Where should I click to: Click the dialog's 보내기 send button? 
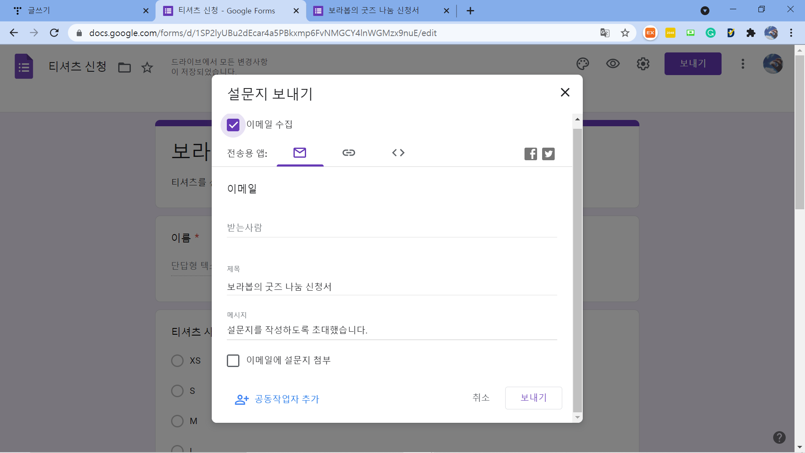[533, 398]
